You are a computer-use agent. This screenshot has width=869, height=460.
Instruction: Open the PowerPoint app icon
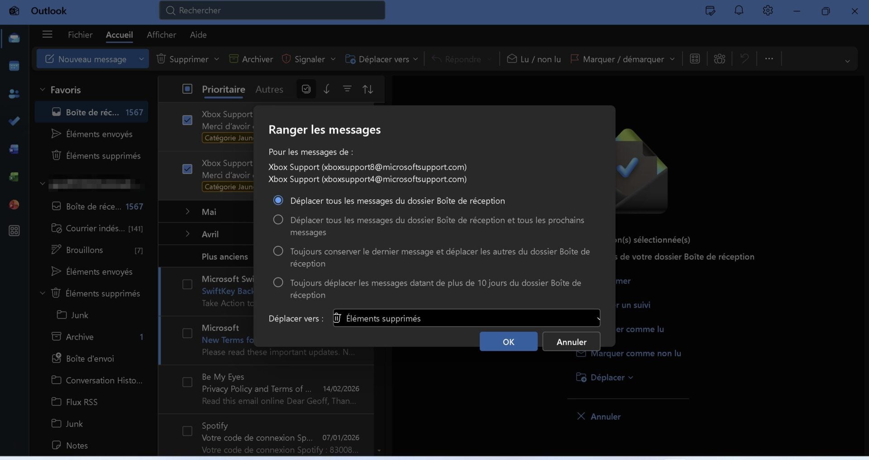pyautogui.click(x=14, y=205)
